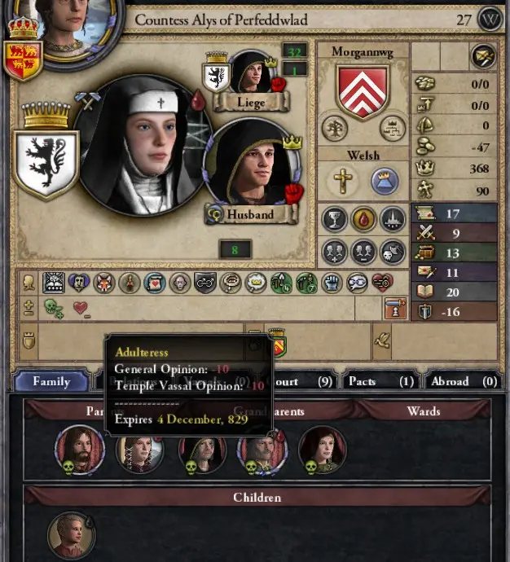Viewport: 510px width, 562px height.
Task: Select the child portrait under Children
Action: (x=72, y=535)
